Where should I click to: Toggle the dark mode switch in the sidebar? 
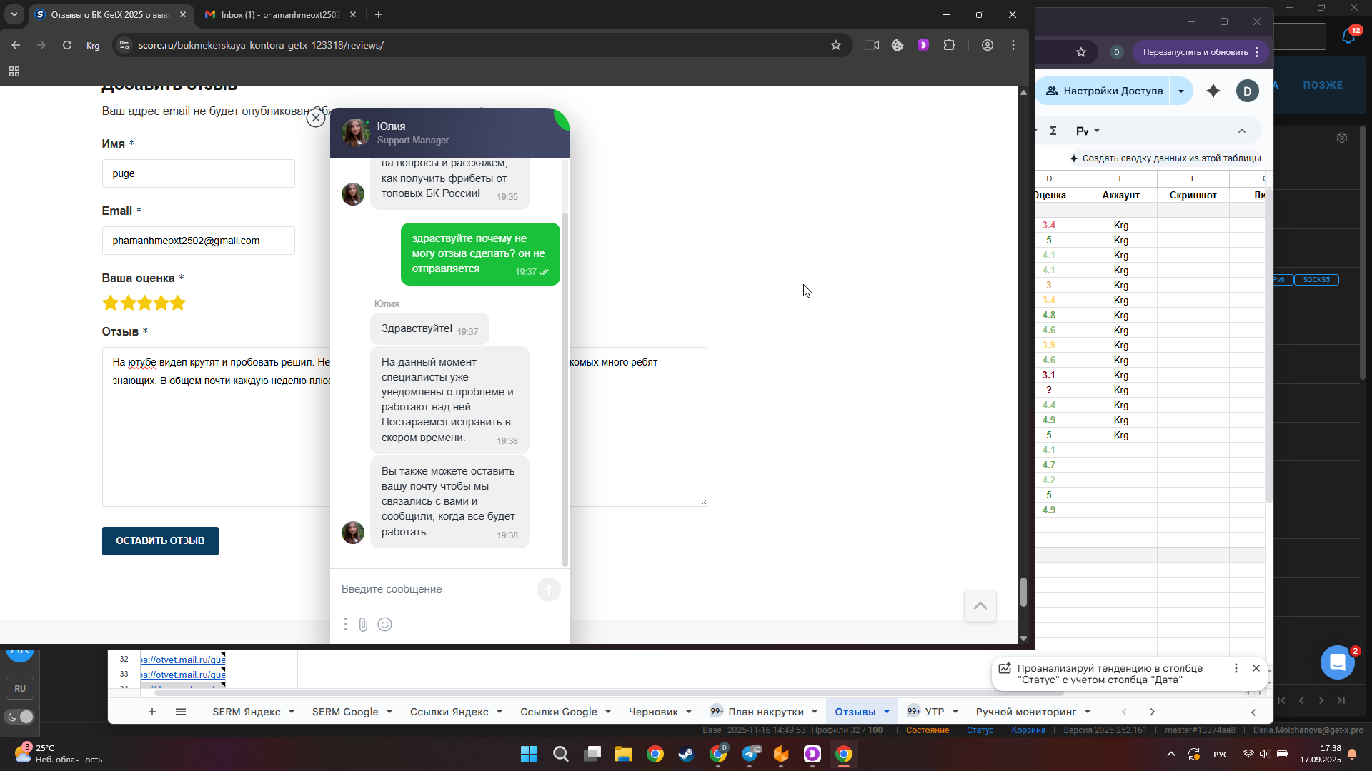pos(20,717)
